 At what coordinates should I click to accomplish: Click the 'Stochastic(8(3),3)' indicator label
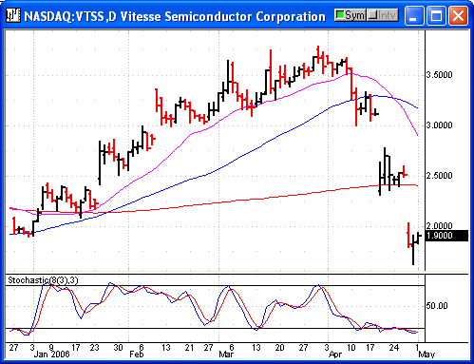[x=43, y=280]
